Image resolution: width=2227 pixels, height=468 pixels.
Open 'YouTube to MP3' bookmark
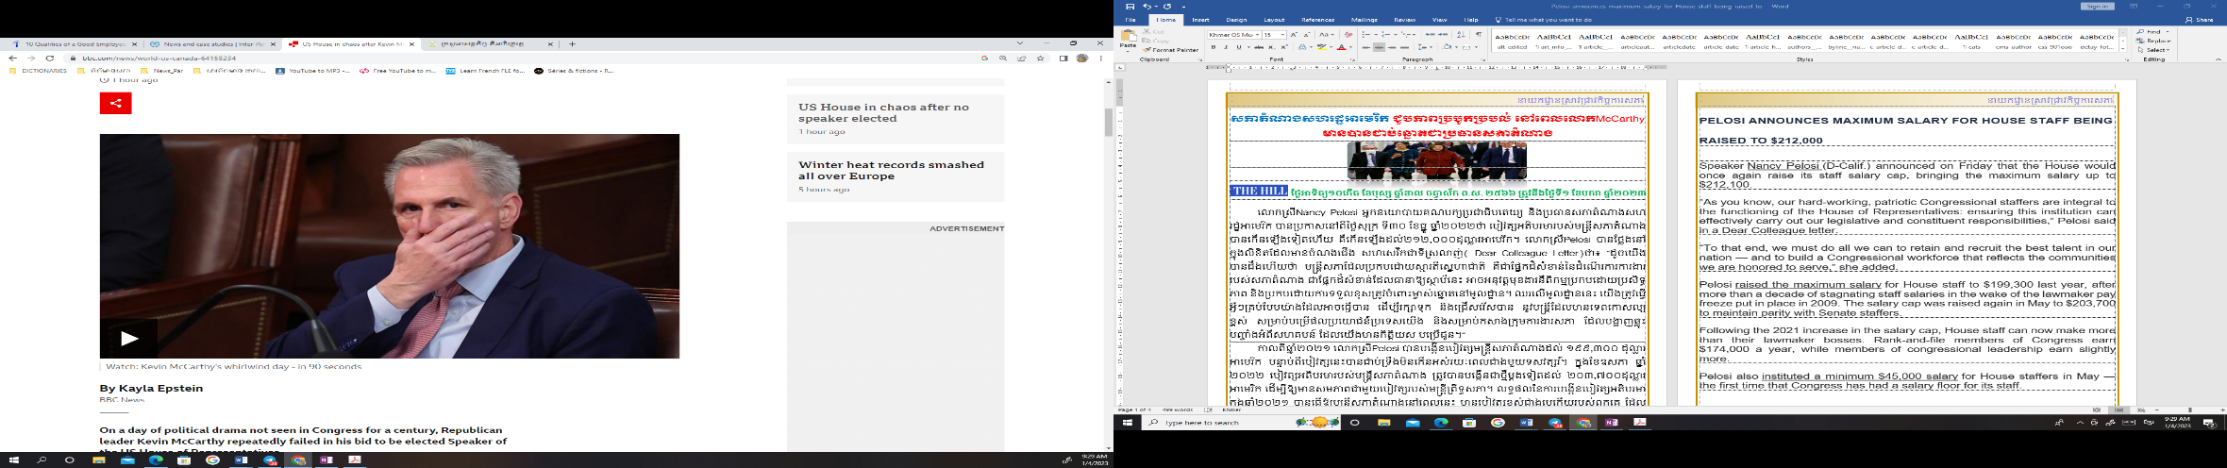pos(313,71)
